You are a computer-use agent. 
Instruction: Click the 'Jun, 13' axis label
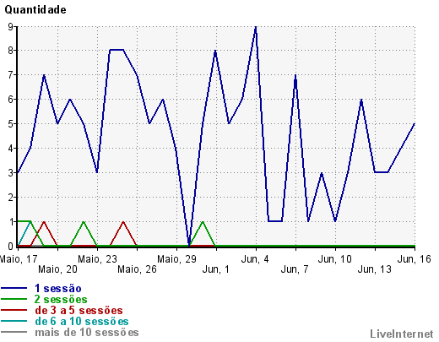375,269
